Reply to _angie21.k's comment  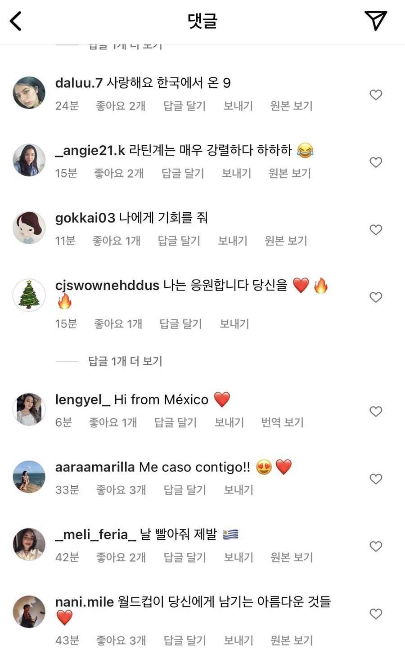(183, 173)
